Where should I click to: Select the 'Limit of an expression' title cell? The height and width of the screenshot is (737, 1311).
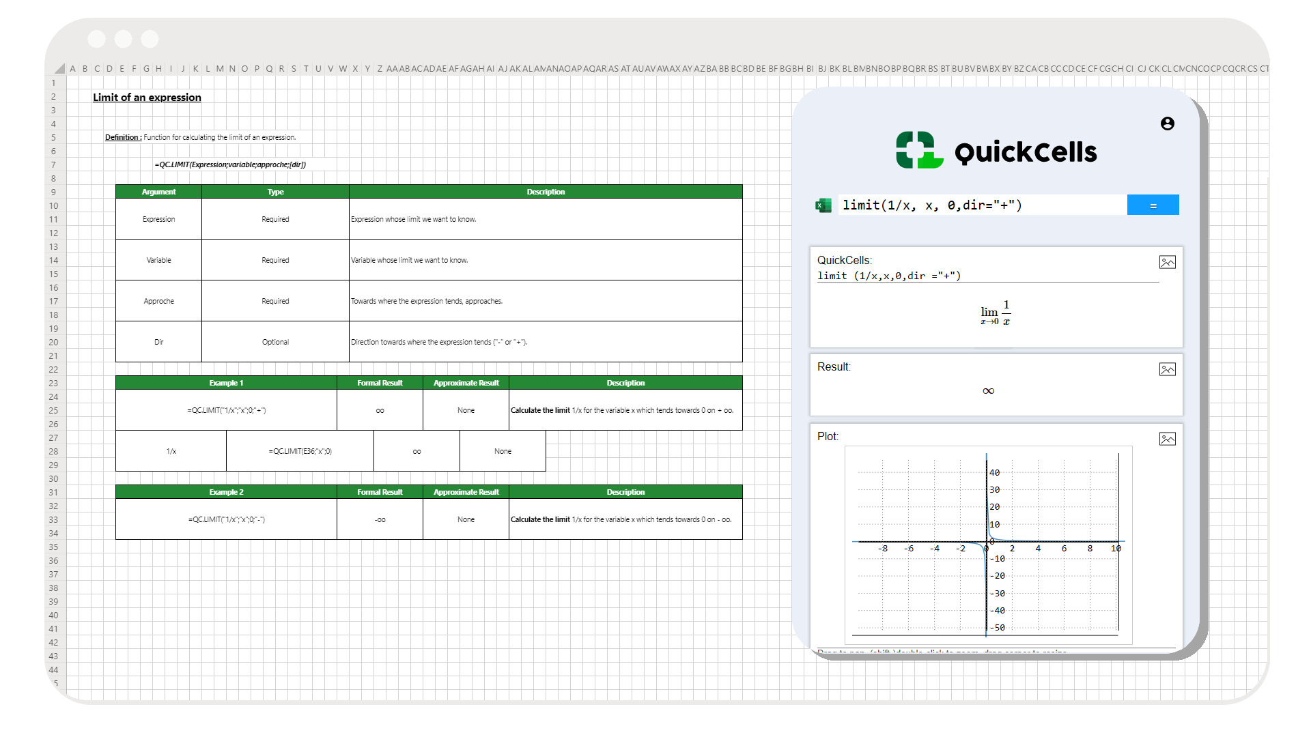[x=147, y=97]
